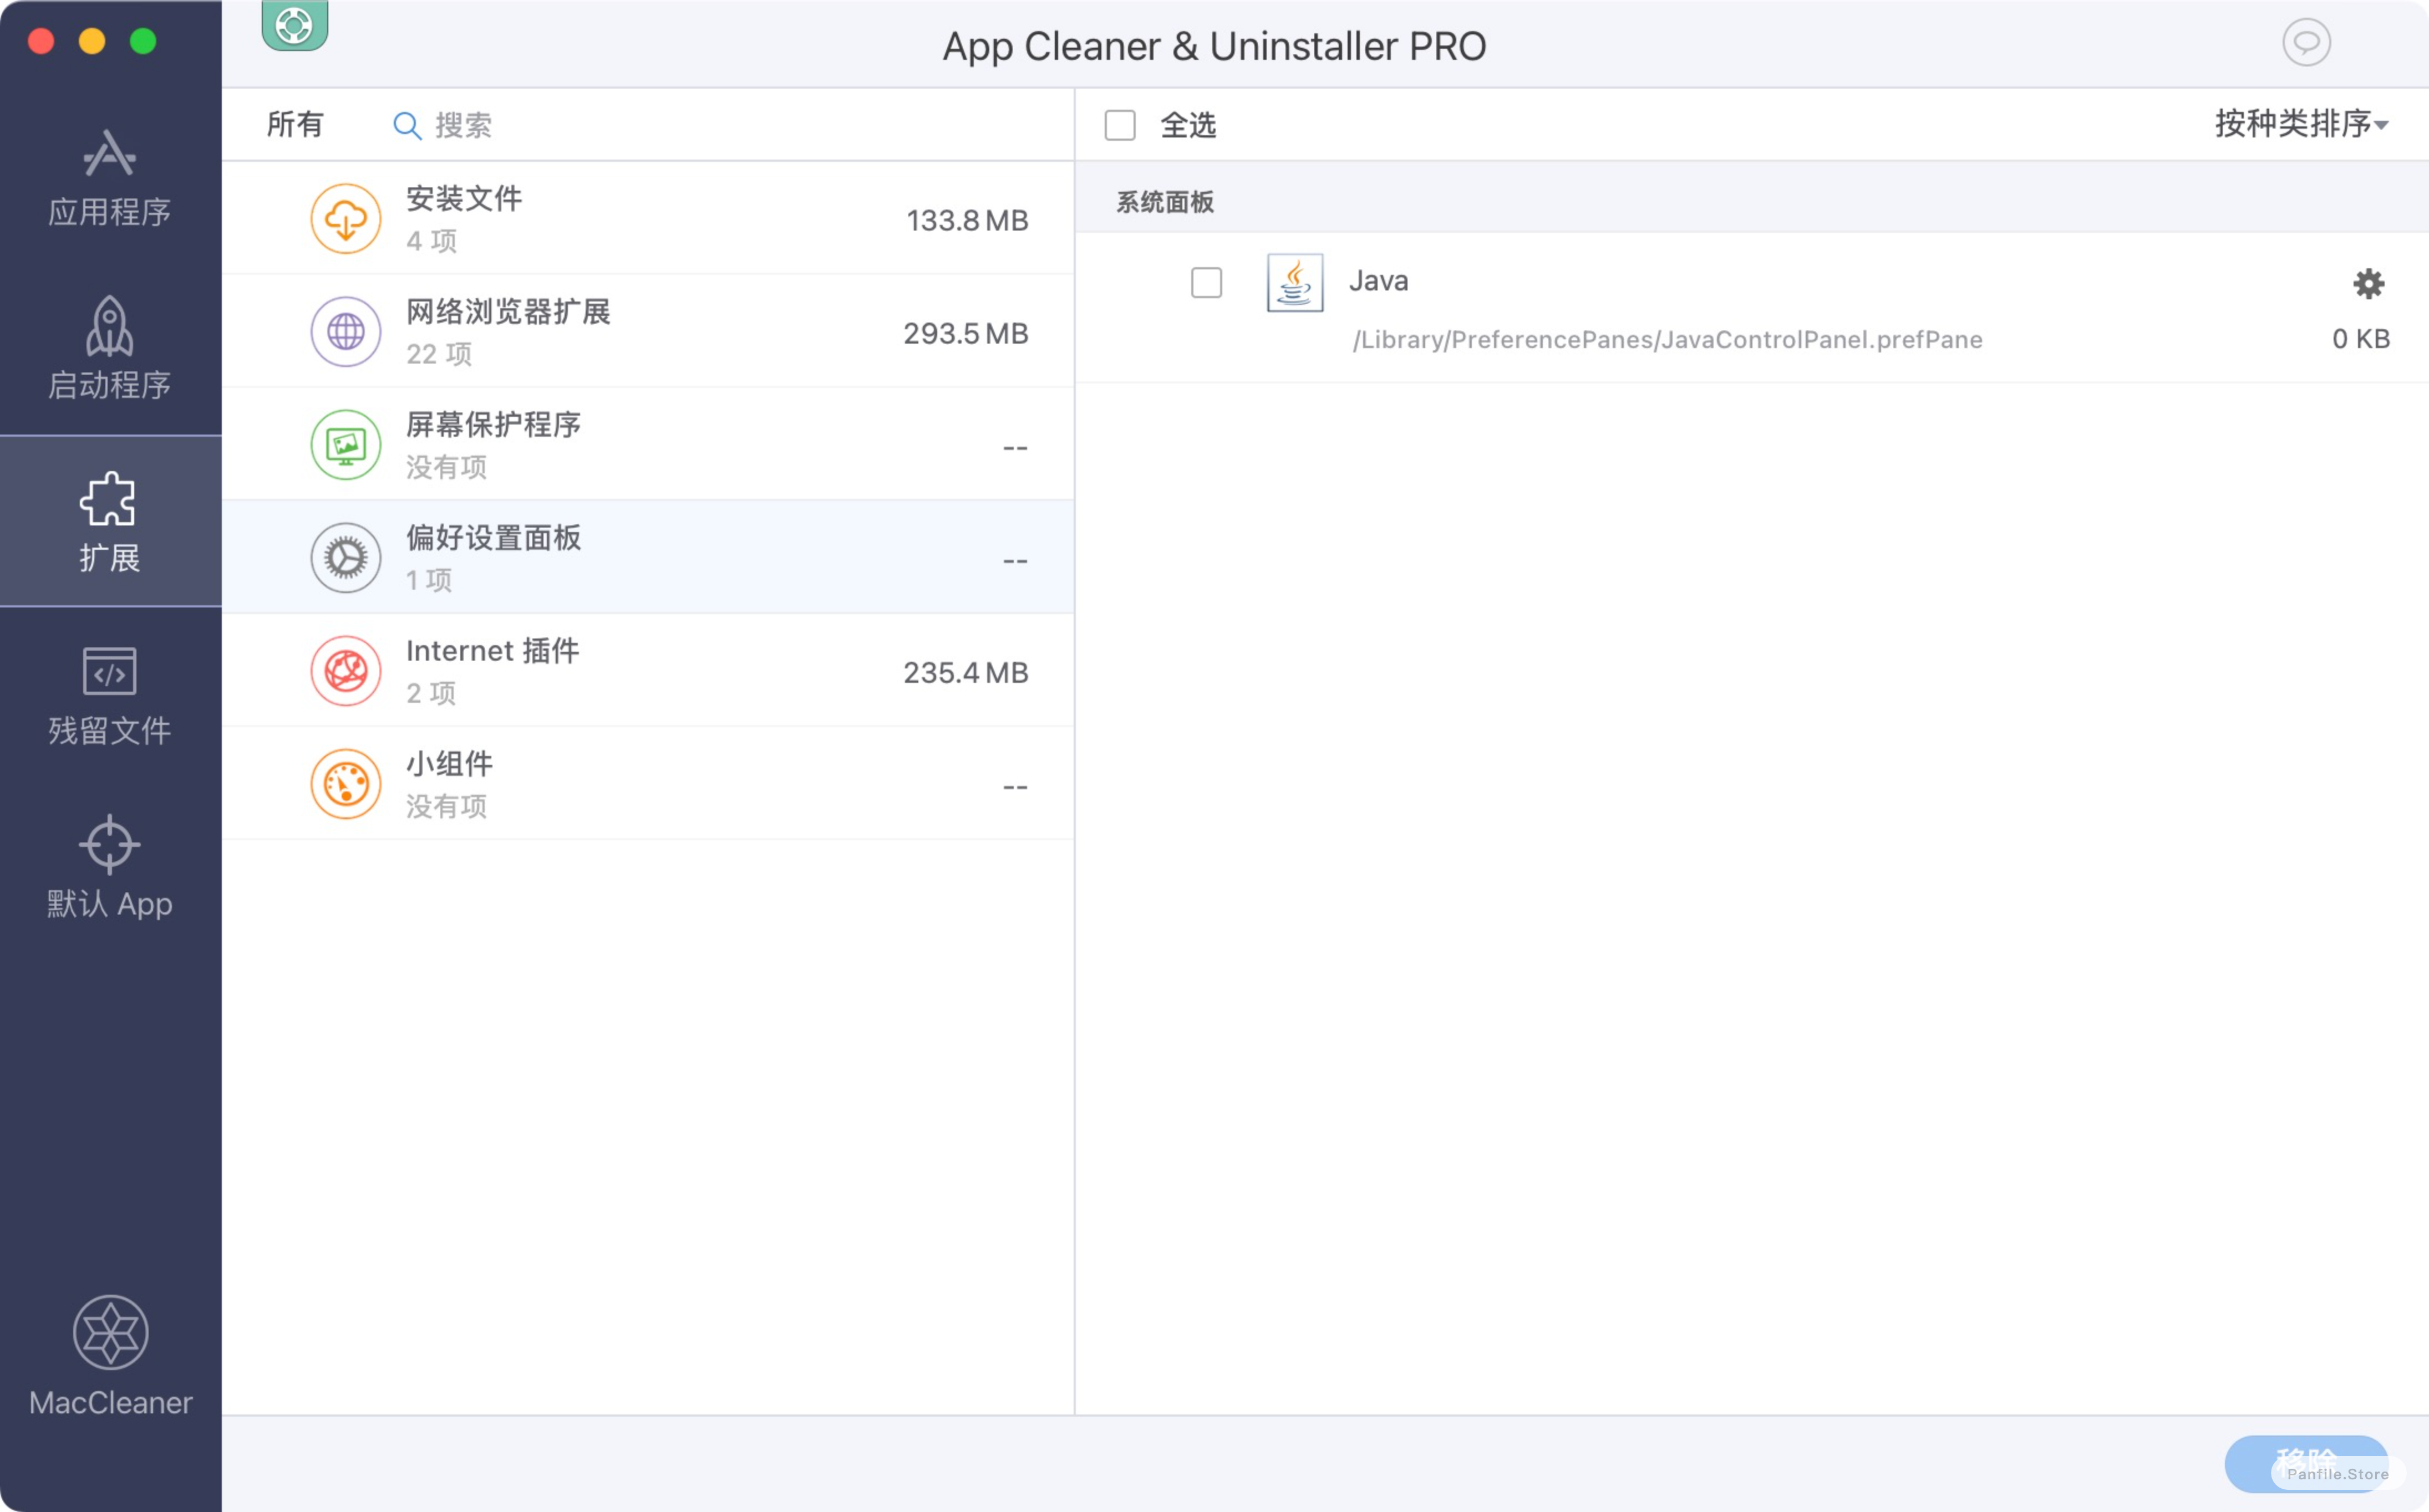Click the 移除 remove button

click(x=2306, y=1463)
